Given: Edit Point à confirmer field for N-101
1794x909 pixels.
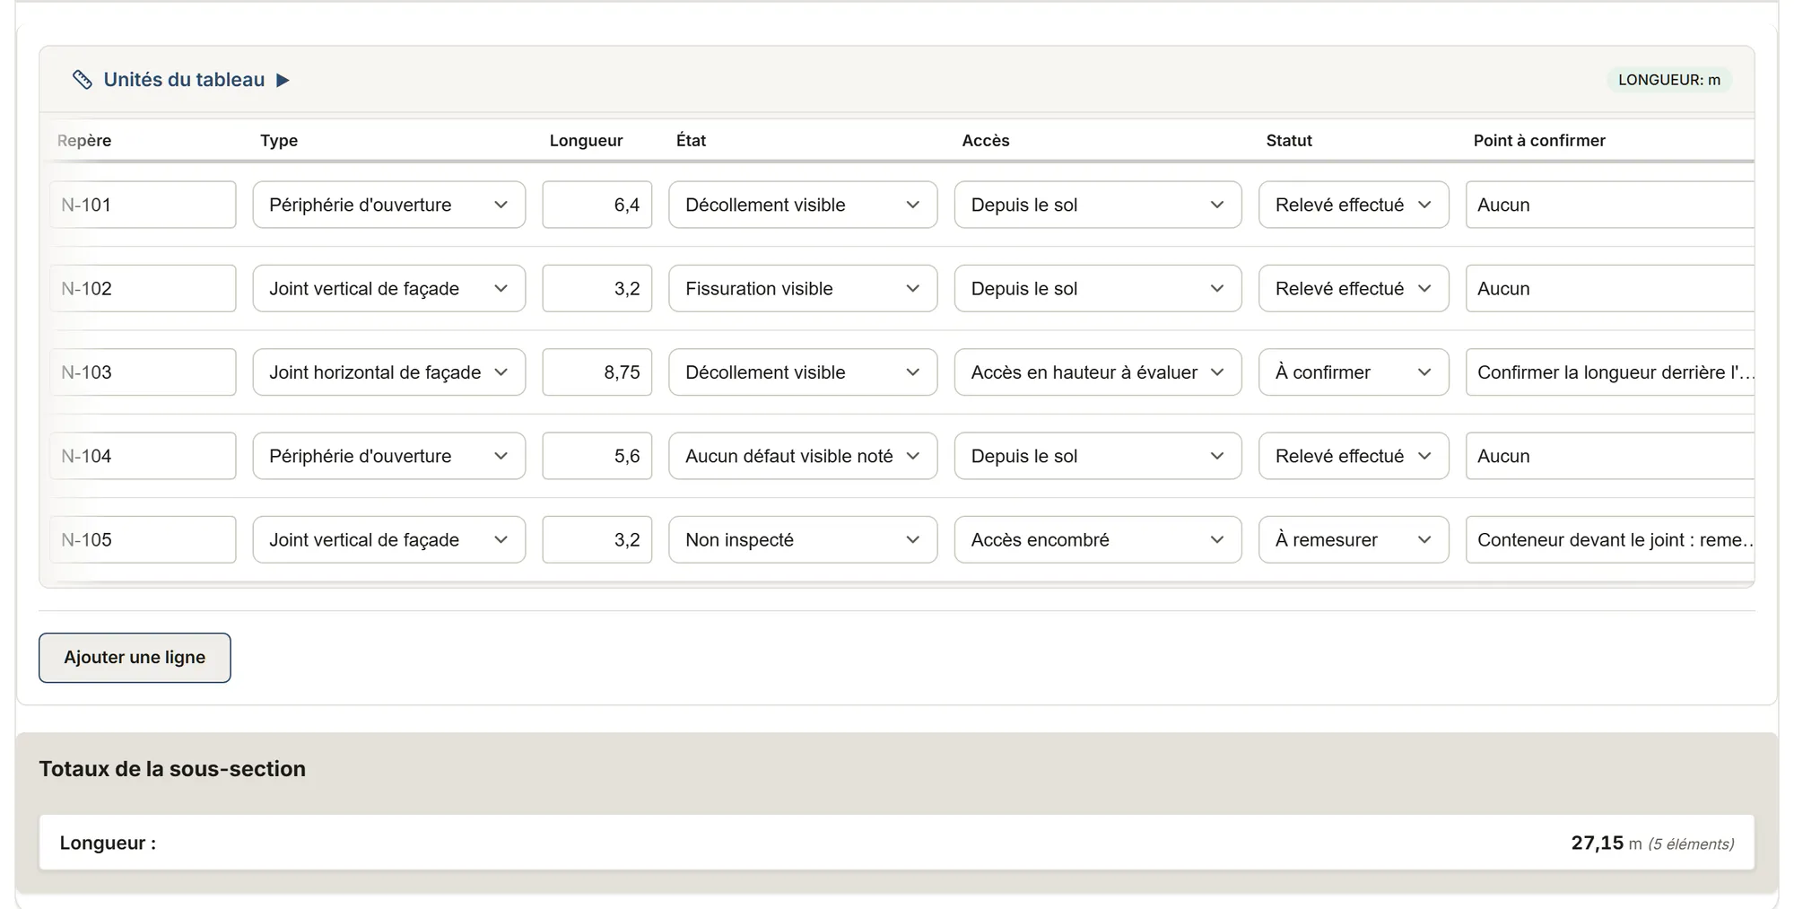Looking at the screenshot, I should pos(1610,205).
